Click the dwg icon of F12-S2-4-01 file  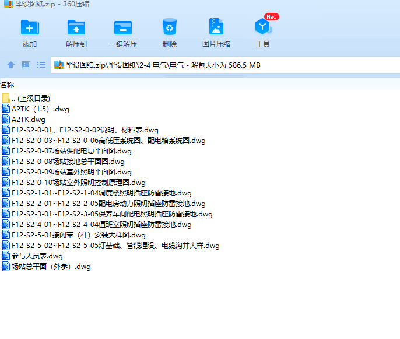pos(6,225)
